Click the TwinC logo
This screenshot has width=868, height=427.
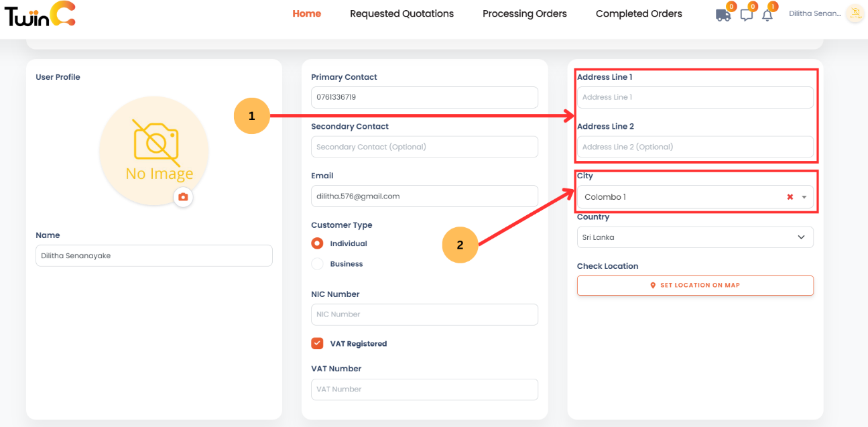(x=38, y=15)
